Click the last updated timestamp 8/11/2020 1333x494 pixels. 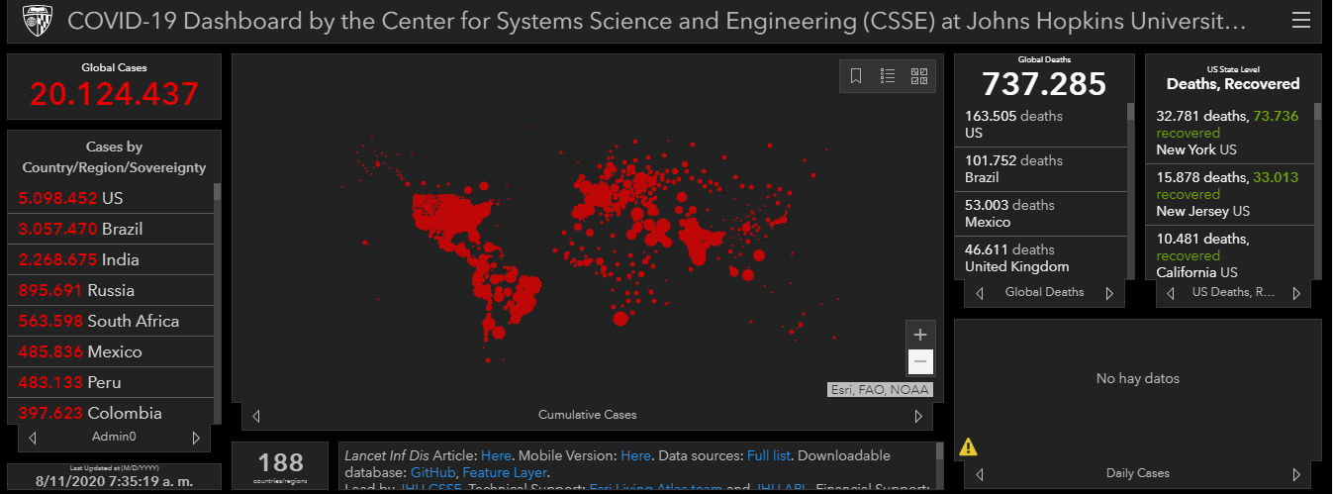[x=114, y=482]
